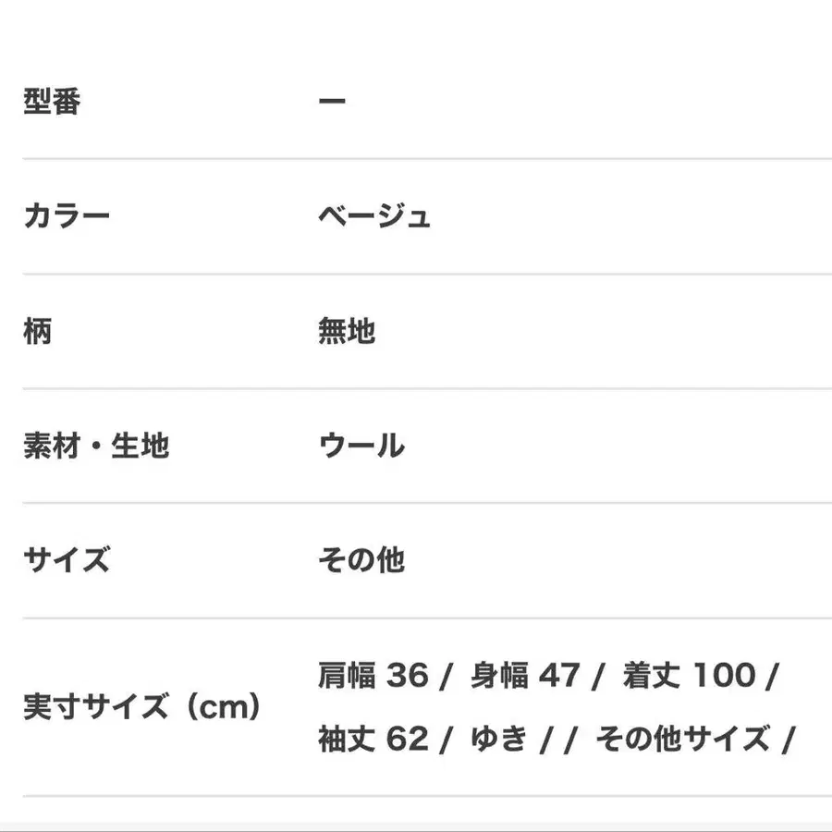Click the カラー row label
The height and width of the screenshot is (832, 832).
click(x=67, y=216)
